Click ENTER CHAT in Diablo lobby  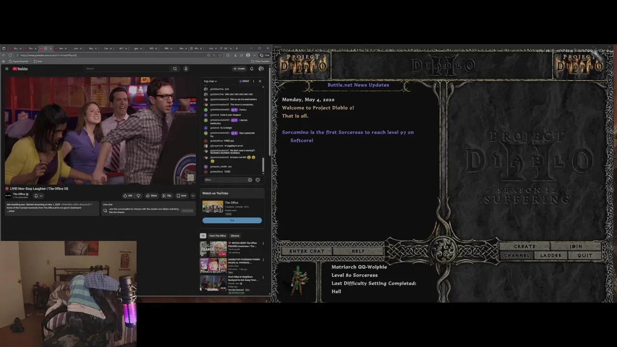click(307, 251)
